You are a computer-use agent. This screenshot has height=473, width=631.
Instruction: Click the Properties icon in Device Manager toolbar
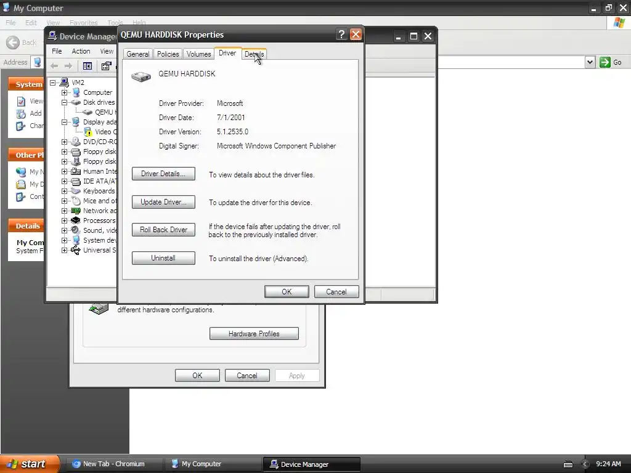(x=106, y=66)
